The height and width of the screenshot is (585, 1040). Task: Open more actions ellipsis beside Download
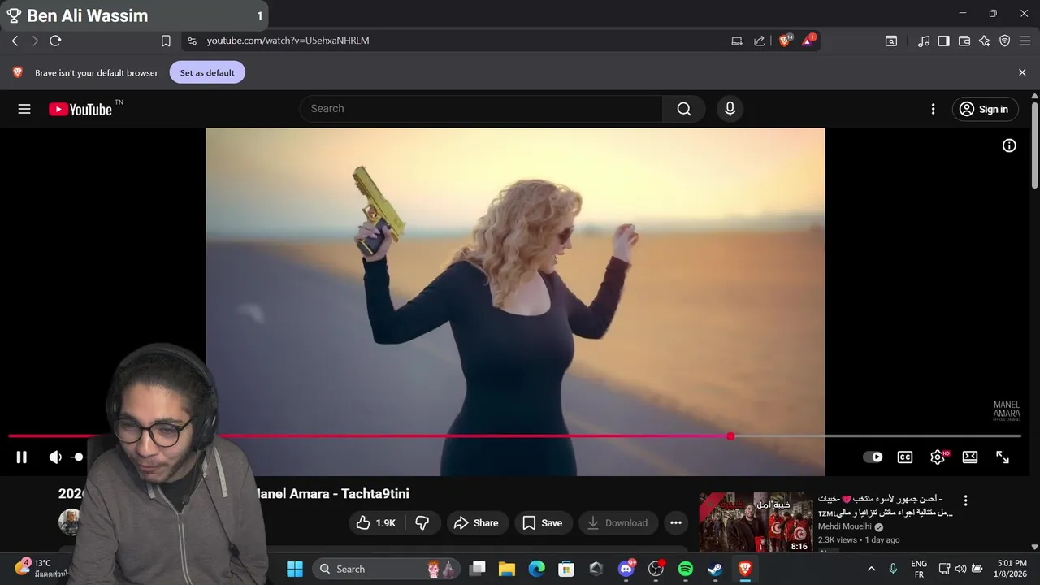click(x=676, y=523)
